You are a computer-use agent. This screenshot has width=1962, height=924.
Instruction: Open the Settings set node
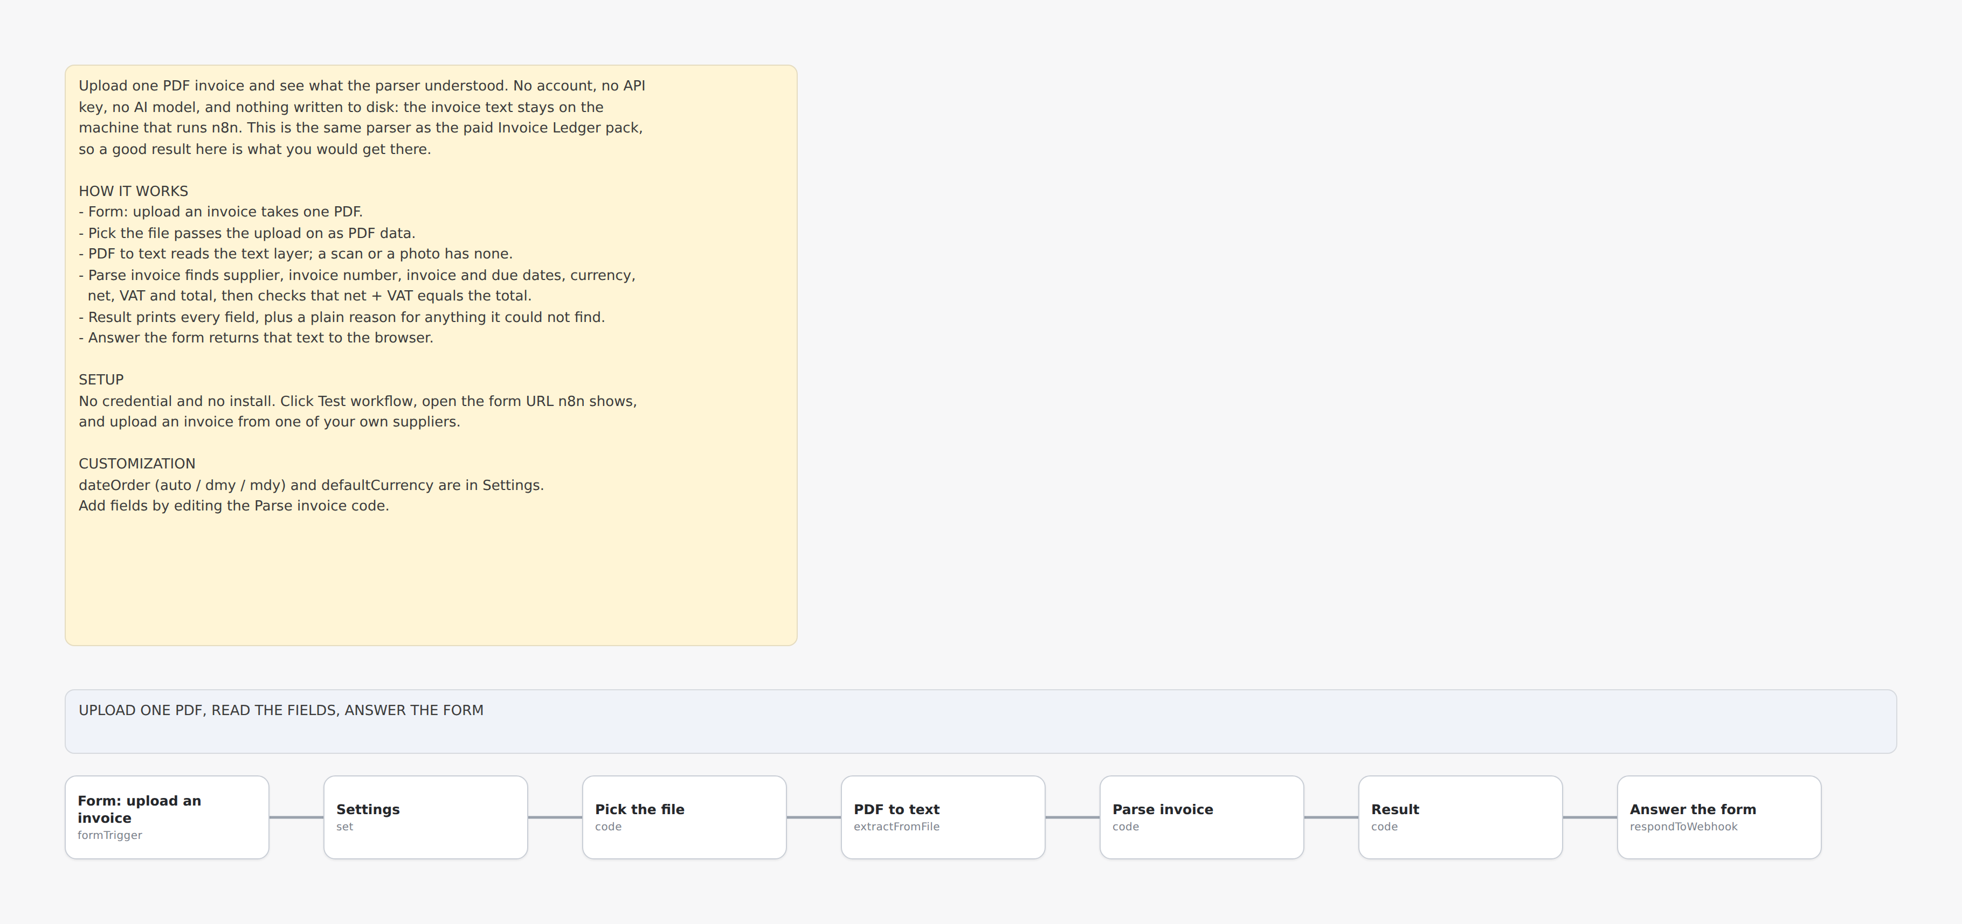(x=426, y=817)
